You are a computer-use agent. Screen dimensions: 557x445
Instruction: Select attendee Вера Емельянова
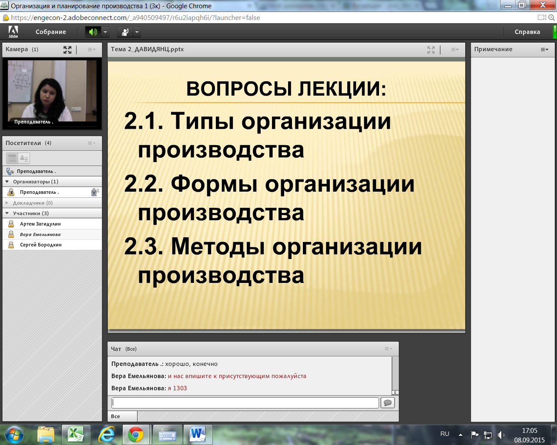(52, 234)
